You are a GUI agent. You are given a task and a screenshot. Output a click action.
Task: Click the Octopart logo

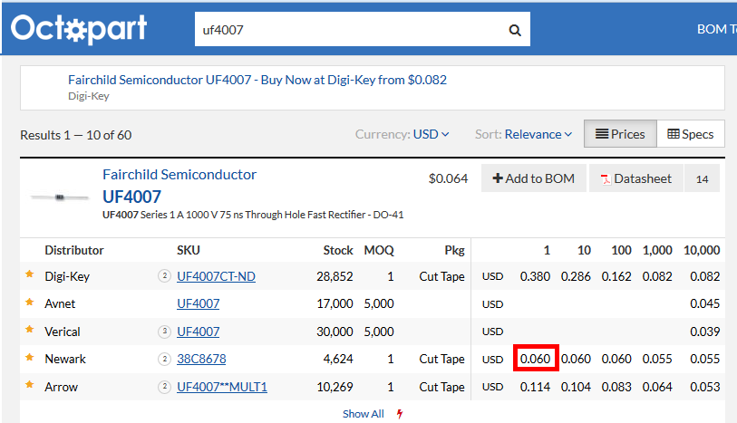(79, 29)
